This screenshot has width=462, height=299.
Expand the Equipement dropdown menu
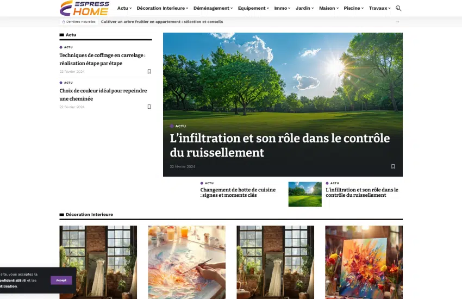tap(253, 8)
